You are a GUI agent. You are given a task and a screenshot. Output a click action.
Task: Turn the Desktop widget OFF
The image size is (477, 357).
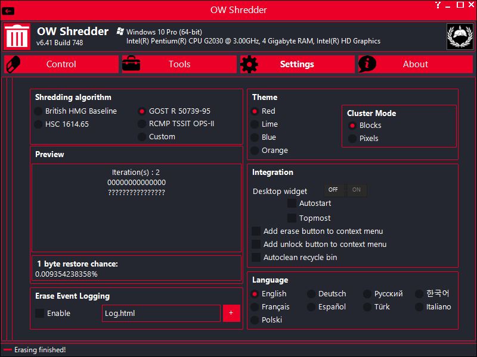[334, 190]
